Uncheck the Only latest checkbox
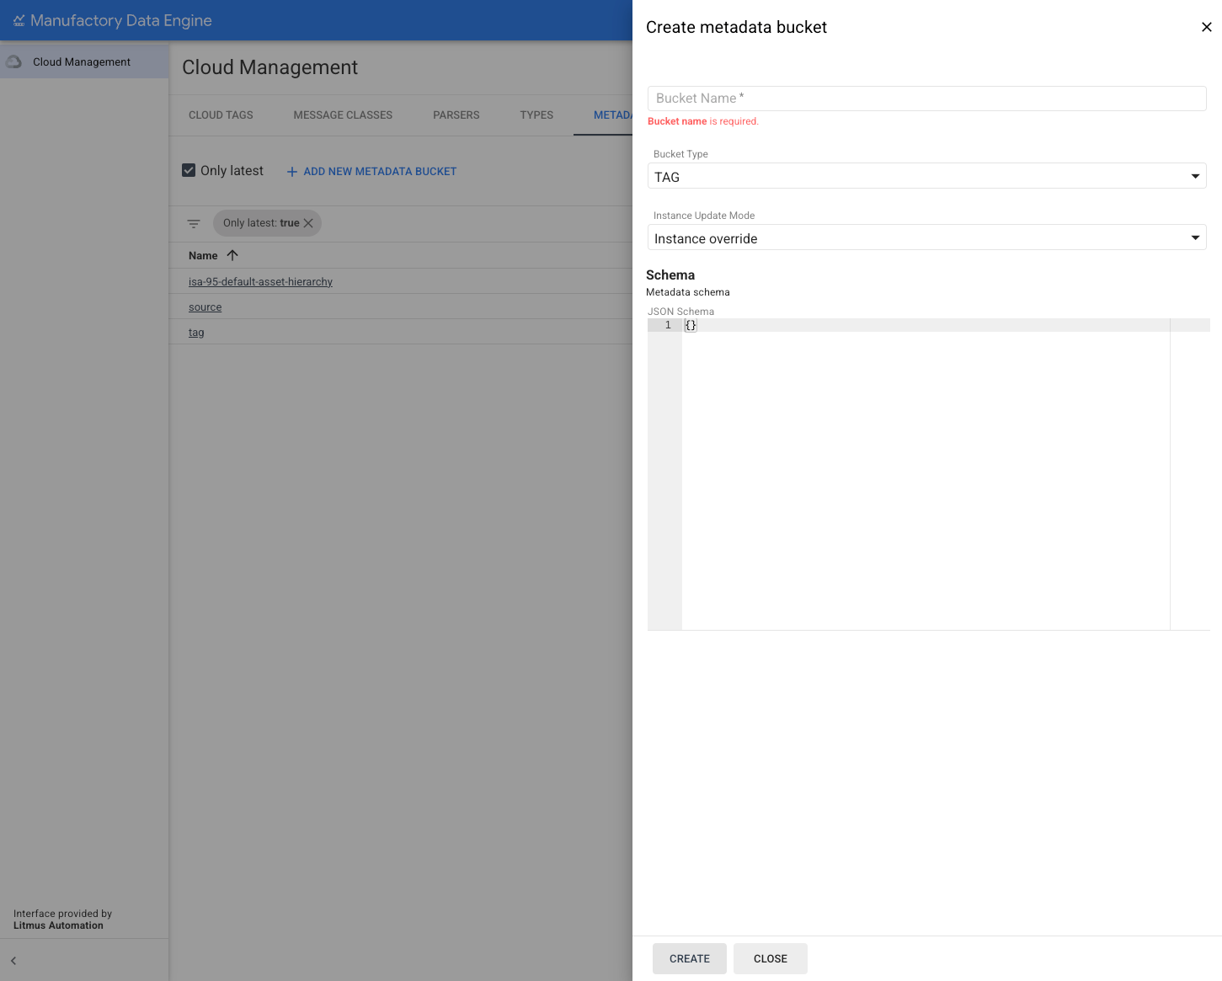 [x=189, y=171]
